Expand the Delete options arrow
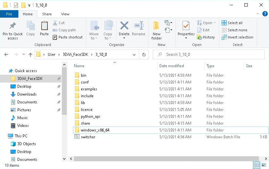The image size is (269, 169). click(x=124, y=38)
